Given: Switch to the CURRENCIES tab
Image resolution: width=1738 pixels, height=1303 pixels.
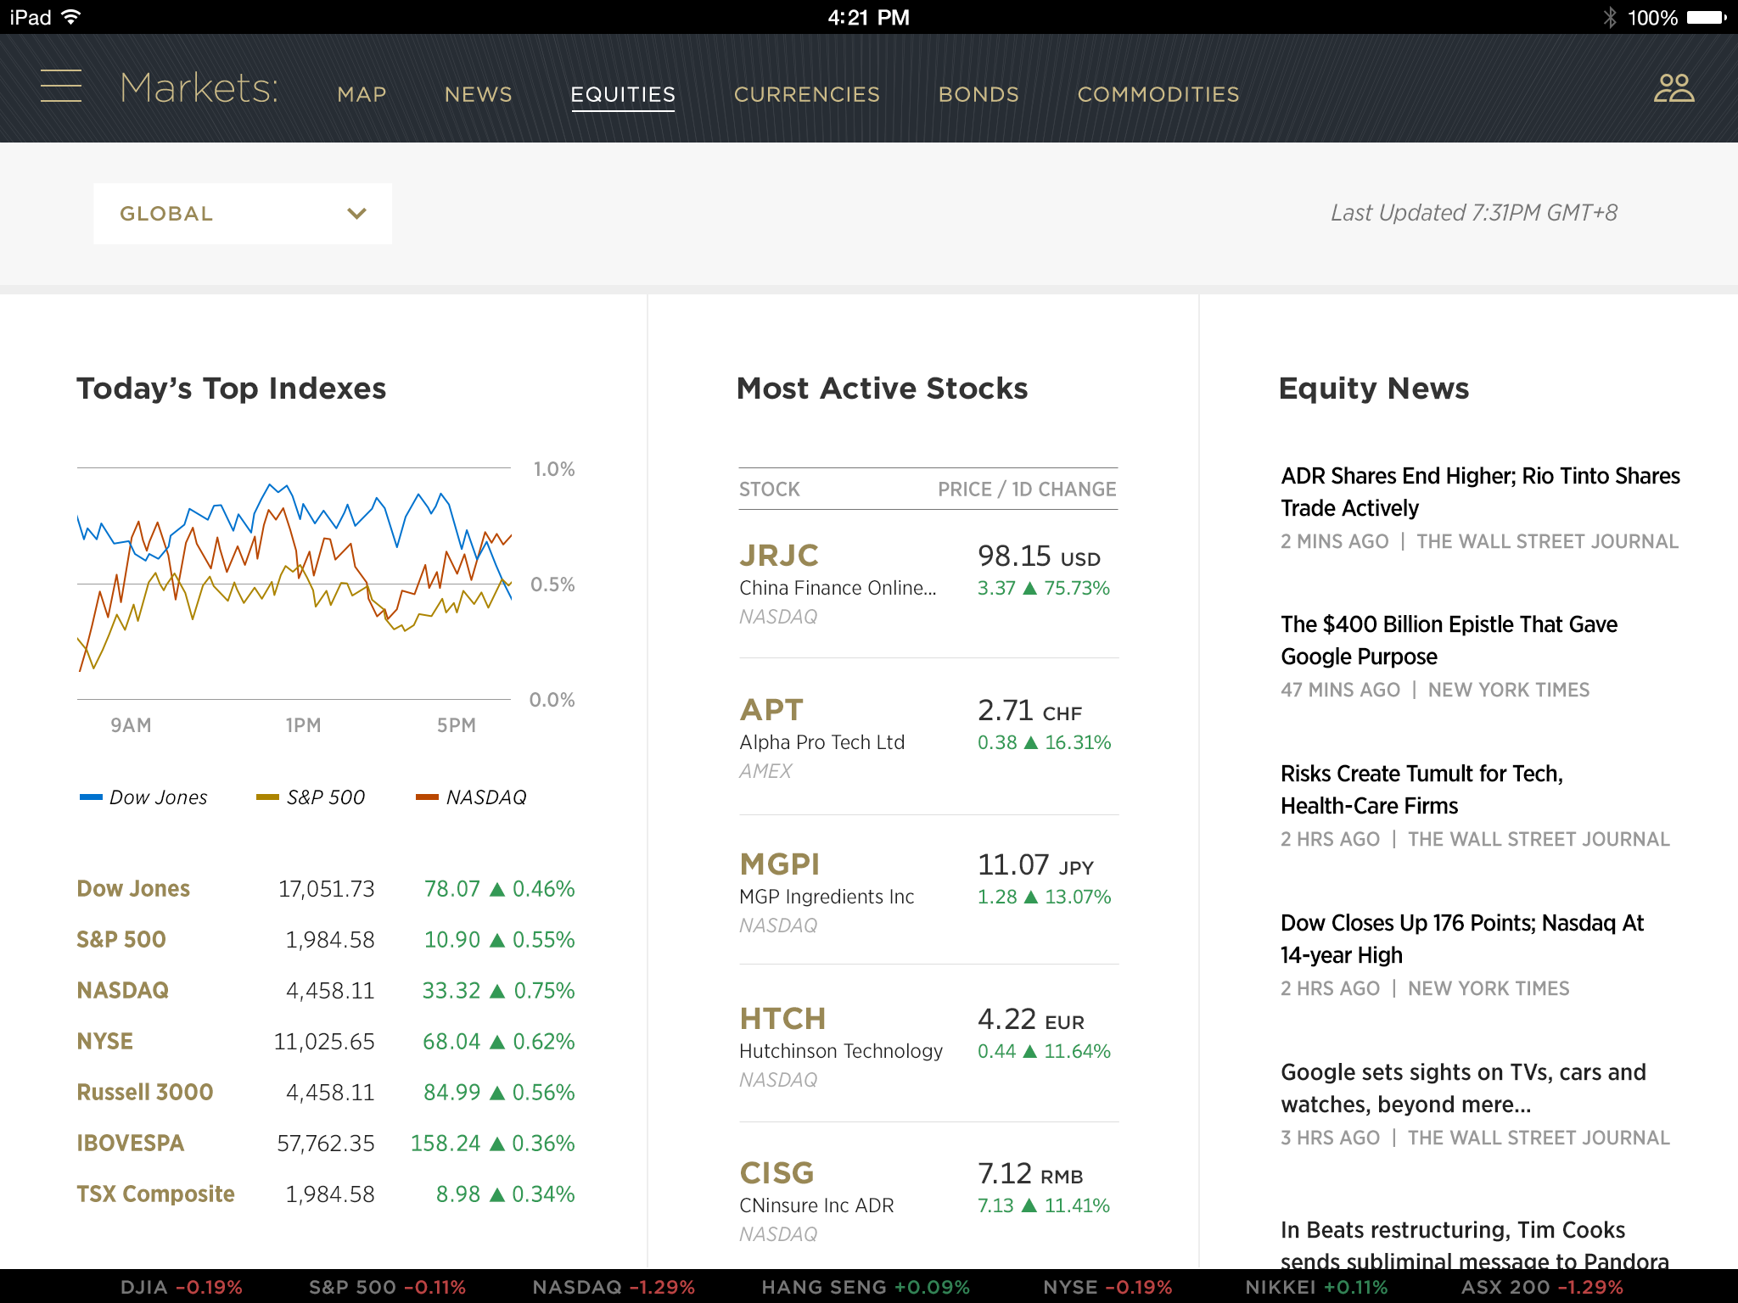Looking at the screenshot, I should (x=806, y=94).
